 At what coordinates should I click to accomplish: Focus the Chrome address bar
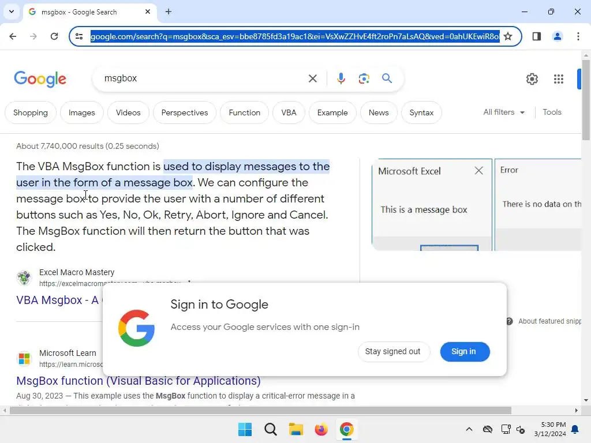coord(295,36)
